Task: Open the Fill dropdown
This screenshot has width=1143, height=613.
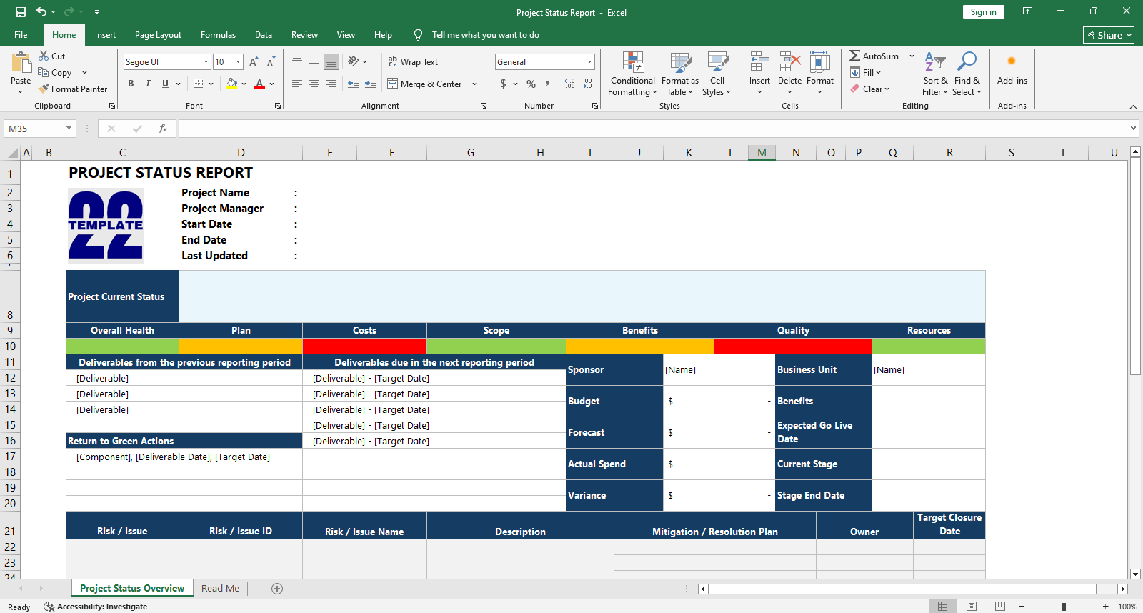Action: point(865,72)
